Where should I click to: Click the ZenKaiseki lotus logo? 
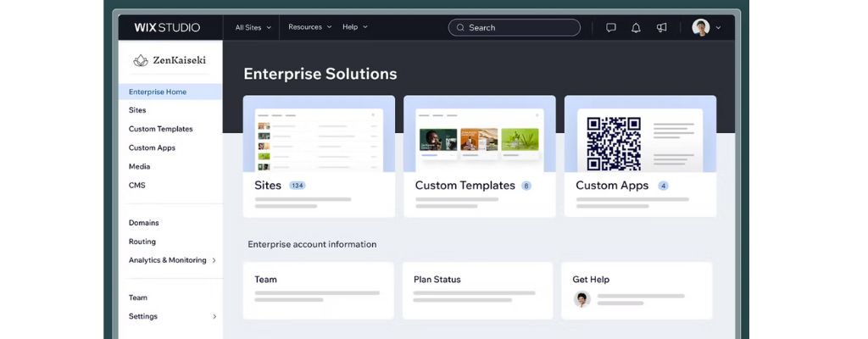pyautogui.click(x=141, y=60)
